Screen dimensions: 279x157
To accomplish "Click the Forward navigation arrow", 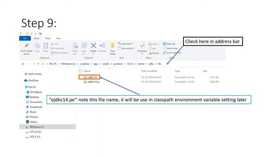I will [x=29, y=64].
